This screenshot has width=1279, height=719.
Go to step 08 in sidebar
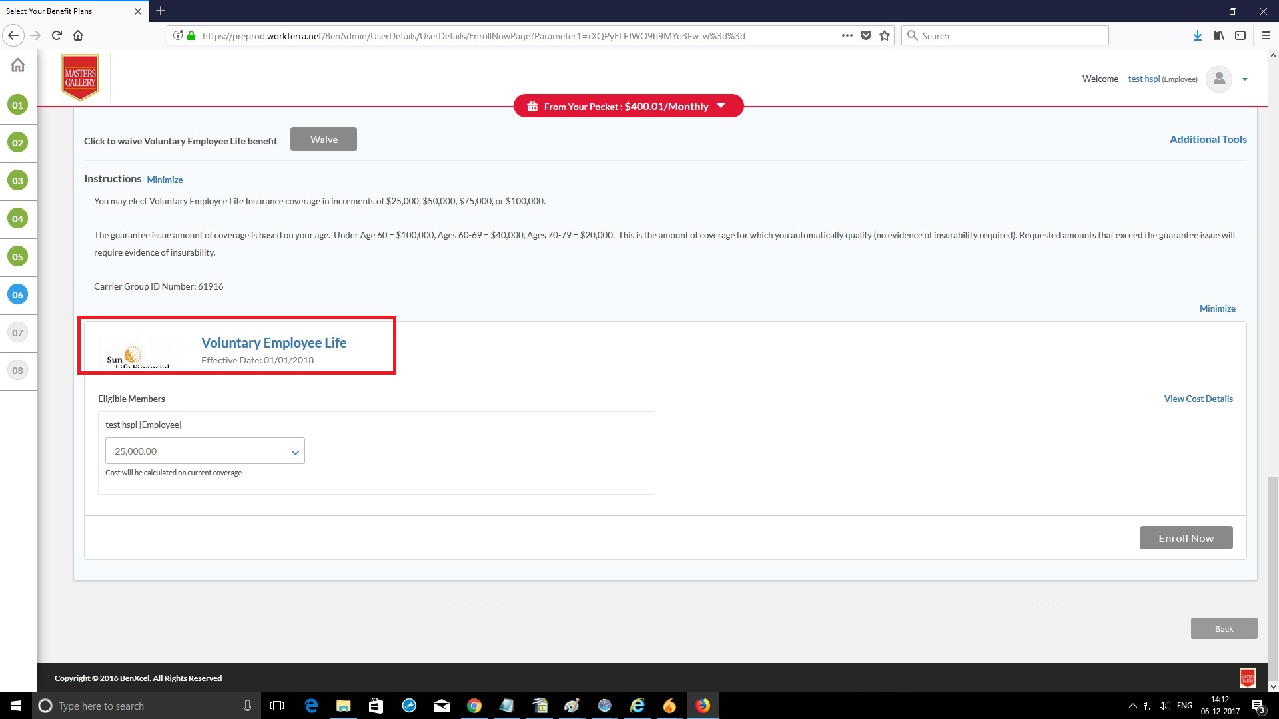[17, 370]
